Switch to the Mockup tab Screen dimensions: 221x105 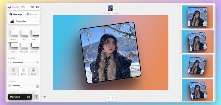click(x=16, y=14)
